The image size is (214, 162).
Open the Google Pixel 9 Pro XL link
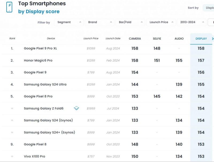click(40, 48)
